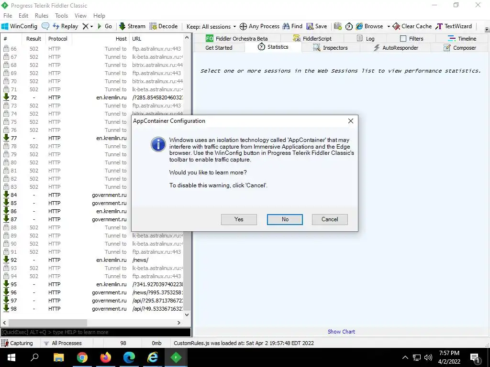Open the Log tab
Screen dimensions: 490x367
click(365, 38)
